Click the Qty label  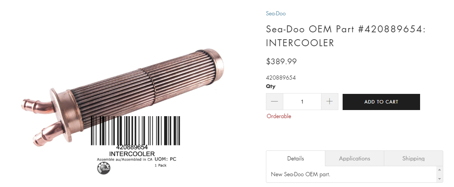(x=271, y=87)
